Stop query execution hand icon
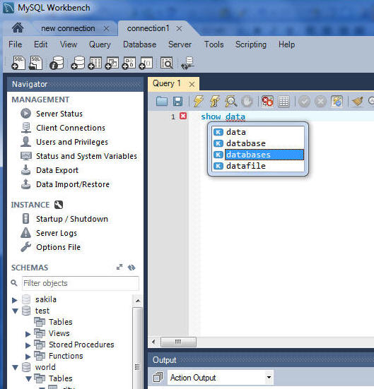Viewport: 374px width, 389px height. point(247,101)
